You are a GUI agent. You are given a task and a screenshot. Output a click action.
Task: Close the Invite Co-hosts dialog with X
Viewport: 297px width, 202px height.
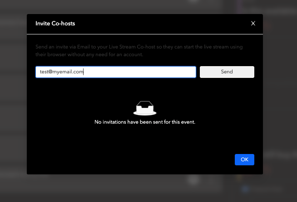tap(253, 24)
